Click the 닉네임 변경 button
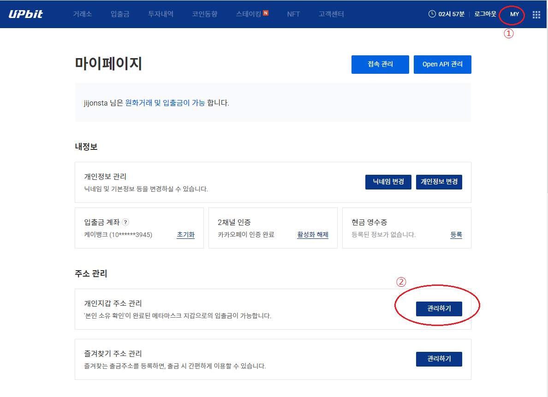The image size is (548, 397). coord(388,182)
